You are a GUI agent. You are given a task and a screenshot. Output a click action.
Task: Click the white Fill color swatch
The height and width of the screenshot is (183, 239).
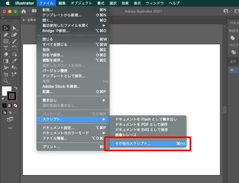pos(5,90)
